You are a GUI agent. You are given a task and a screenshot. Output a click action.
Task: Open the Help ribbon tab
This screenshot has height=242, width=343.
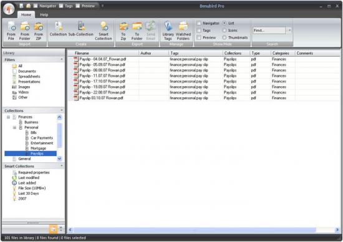pyautogui.click(x=44, y=15)
